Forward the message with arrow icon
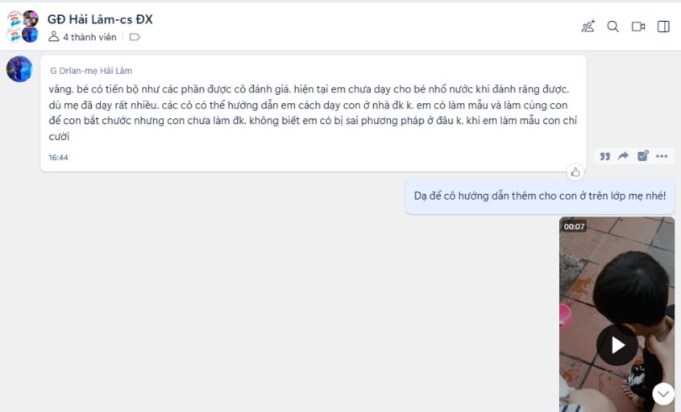The image size is (681, 412). tap(624, 156)
